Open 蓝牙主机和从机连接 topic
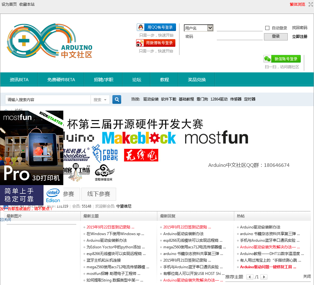The image size is (314, 285). [104, 260]
